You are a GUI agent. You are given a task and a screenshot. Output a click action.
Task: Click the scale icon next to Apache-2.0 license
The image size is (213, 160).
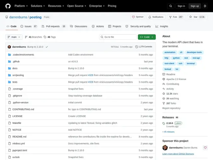(x=164, y=79)
